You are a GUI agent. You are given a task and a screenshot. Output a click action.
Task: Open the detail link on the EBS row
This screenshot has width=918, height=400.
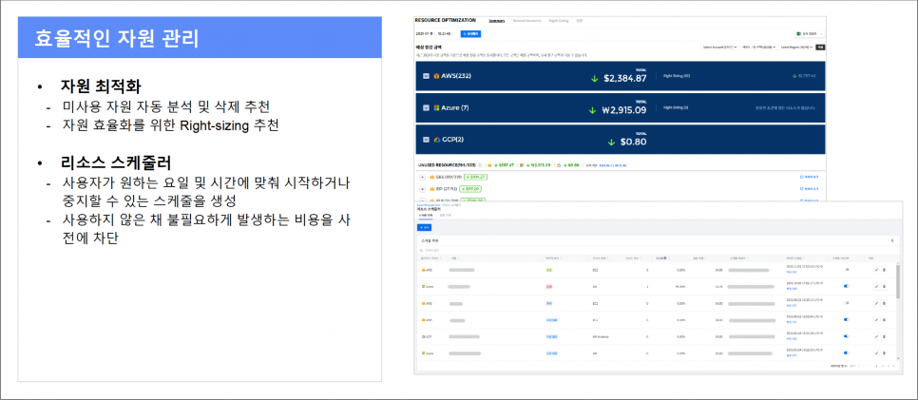click(x=808, y=177)
